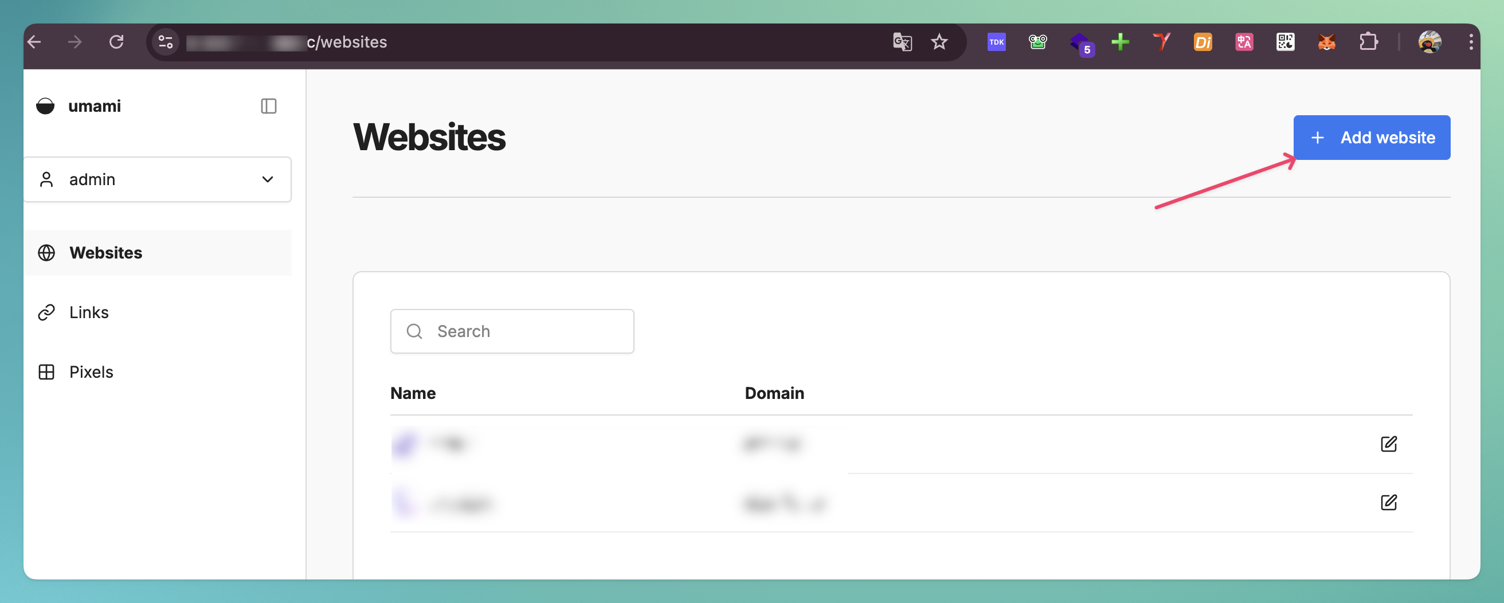Image resolution: width=1504 pixels, height=603 pixels.
Task: Click the browser profile avatar
Action: pos(1429,42)
